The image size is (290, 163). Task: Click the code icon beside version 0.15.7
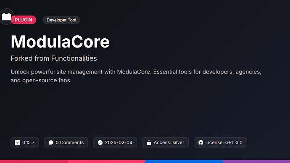coord(18,142)
